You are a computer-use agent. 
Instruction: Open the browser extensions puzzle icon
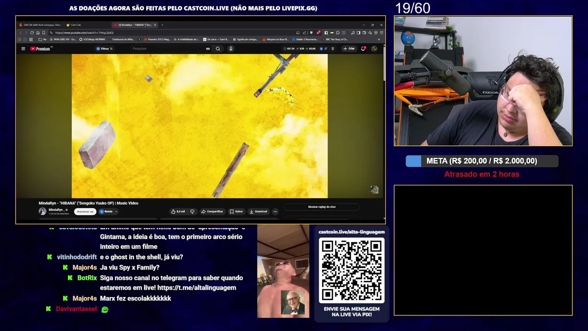pos(338,33)
